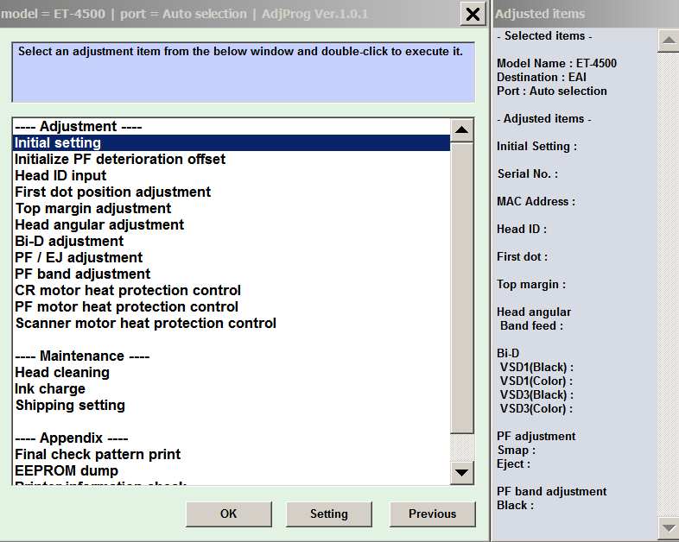
Task: Click the adjustment list scrollbar thumb
Action: [x=461, y=288]
